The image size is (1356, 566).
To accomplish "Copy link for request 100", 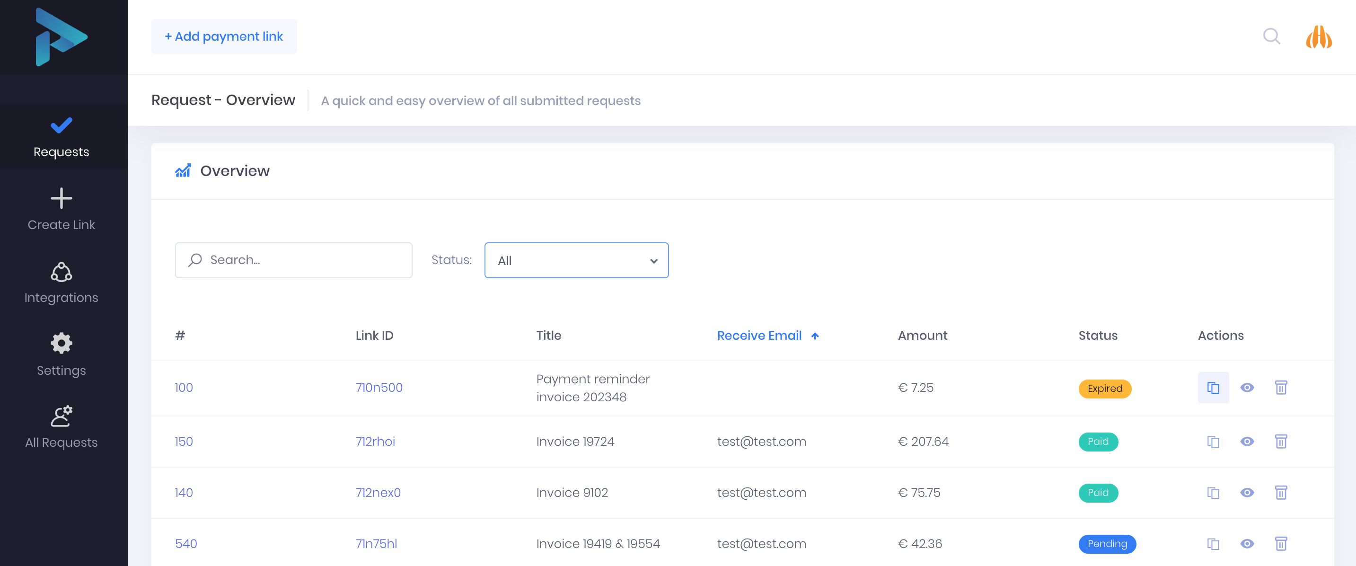I will point(1213,388).
